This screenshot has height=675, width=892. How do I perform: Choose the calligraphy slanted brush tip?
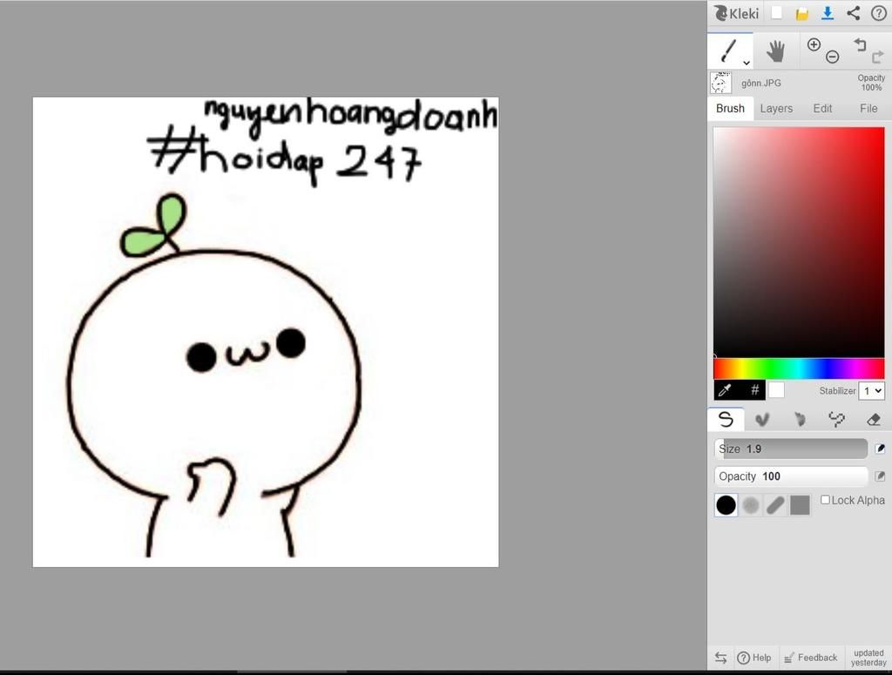(775, 505)
